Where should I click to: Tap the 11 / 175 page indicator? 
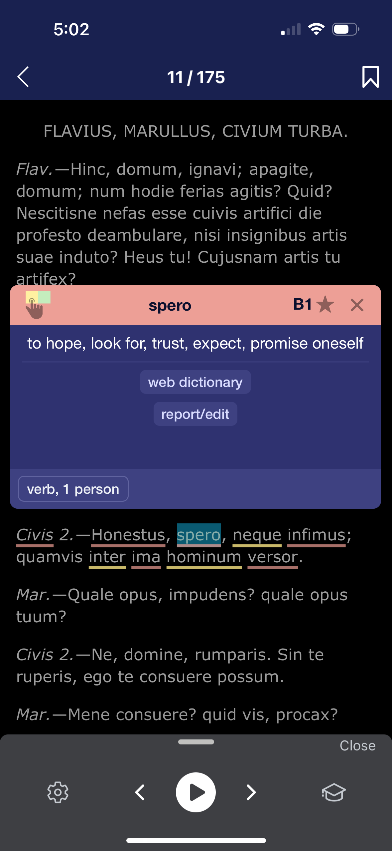coord(196,77)
